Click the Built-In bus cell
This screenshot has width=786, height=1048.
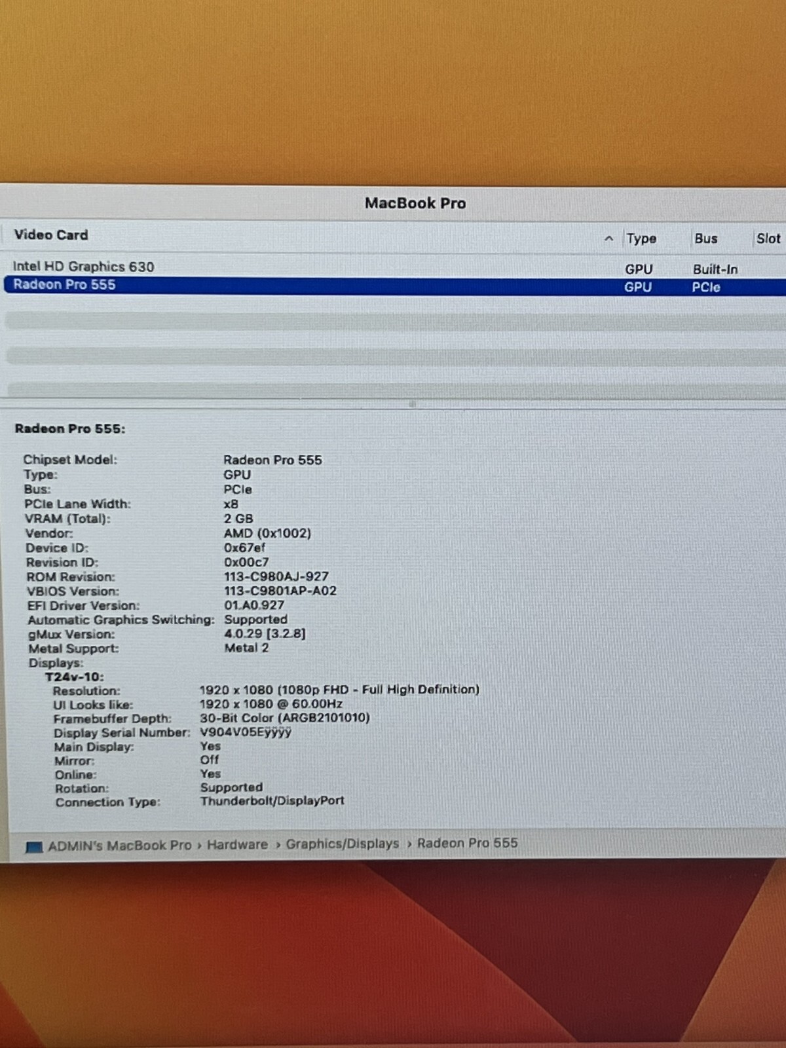(715, 269)
